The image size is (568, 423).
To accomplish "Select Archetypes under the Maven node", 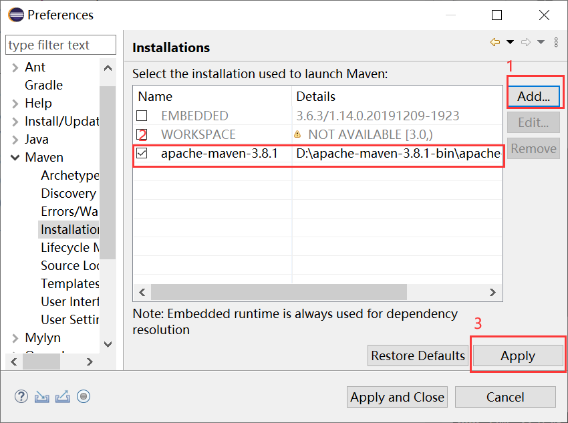I will [x=69, y=176].
